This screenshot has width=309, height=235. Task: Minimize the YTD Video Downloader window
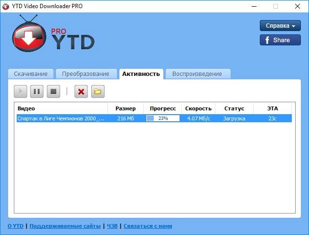coord(254,6)
